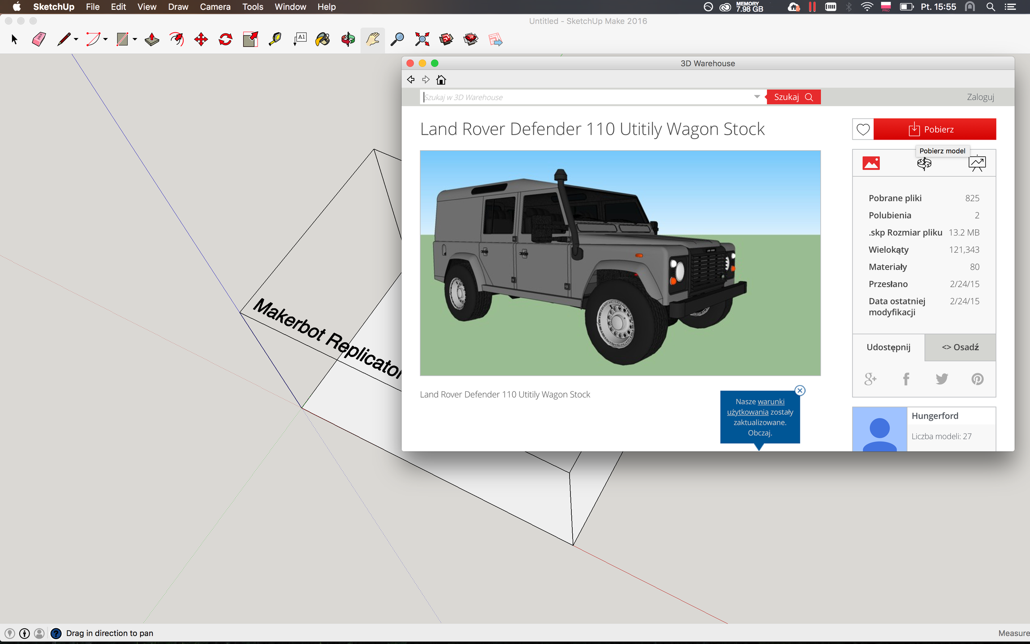This screenshot has height=644, width=1030.
Task: Open the Help menu
Action: (x=326, y=7)
